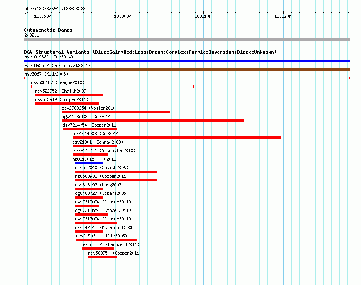Select the nsv3170154 (Fu2018) blue gain bar
This screenshot has height=285, width=361.
(90, 163)
